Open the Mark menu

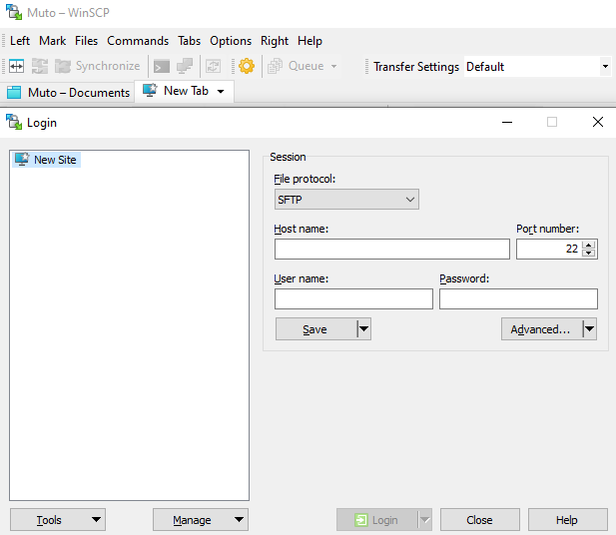point(52,41)
